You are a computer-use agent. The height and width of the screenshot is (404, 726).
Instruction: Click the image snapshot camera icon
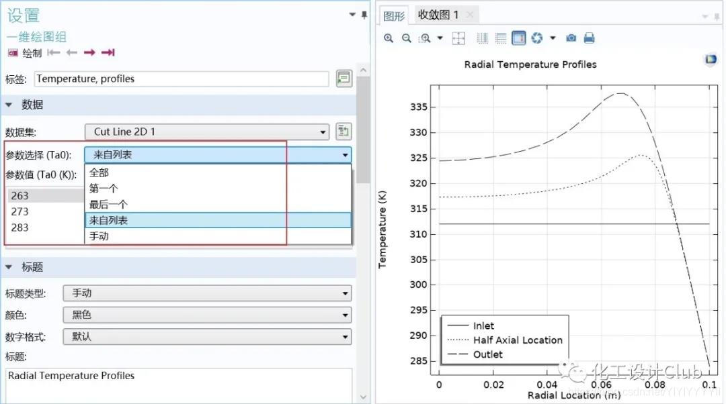(x=571, y=38)
